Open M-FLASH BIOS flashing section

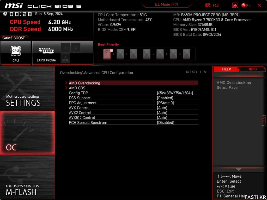pos(27,177)
